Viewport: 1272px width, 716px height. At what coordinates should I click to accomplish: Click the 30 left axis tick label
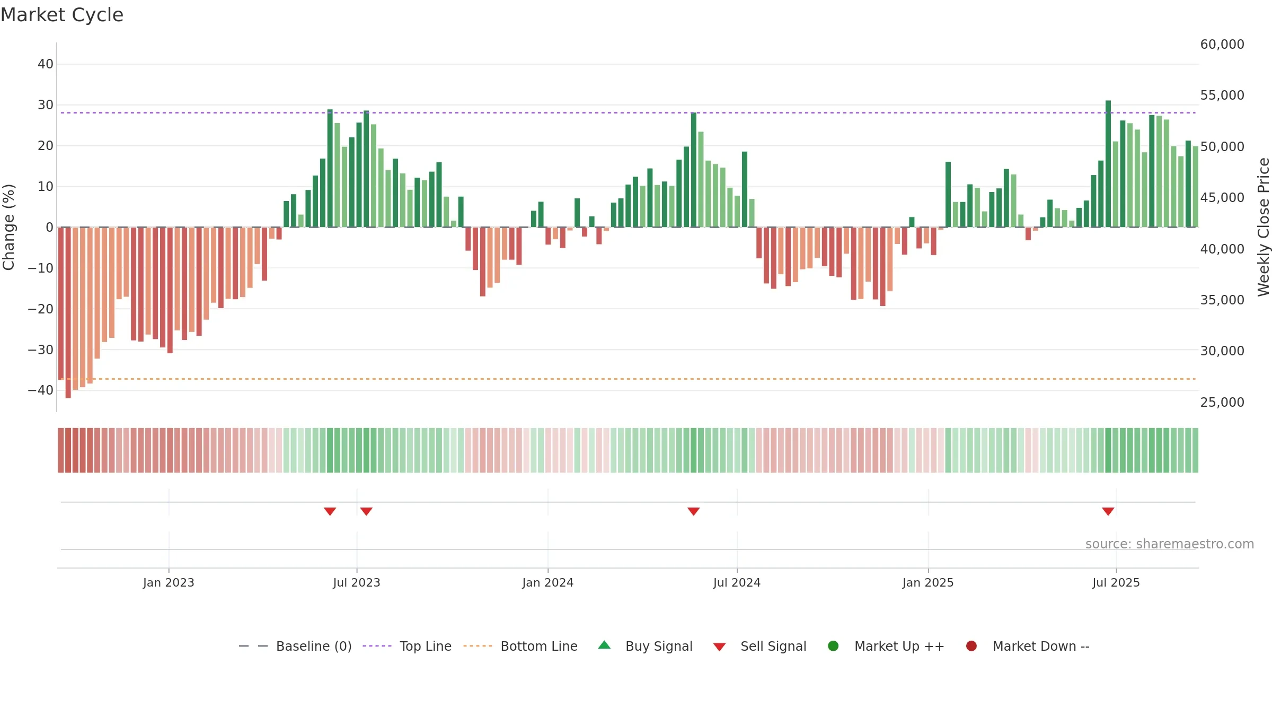click(46, 105)
